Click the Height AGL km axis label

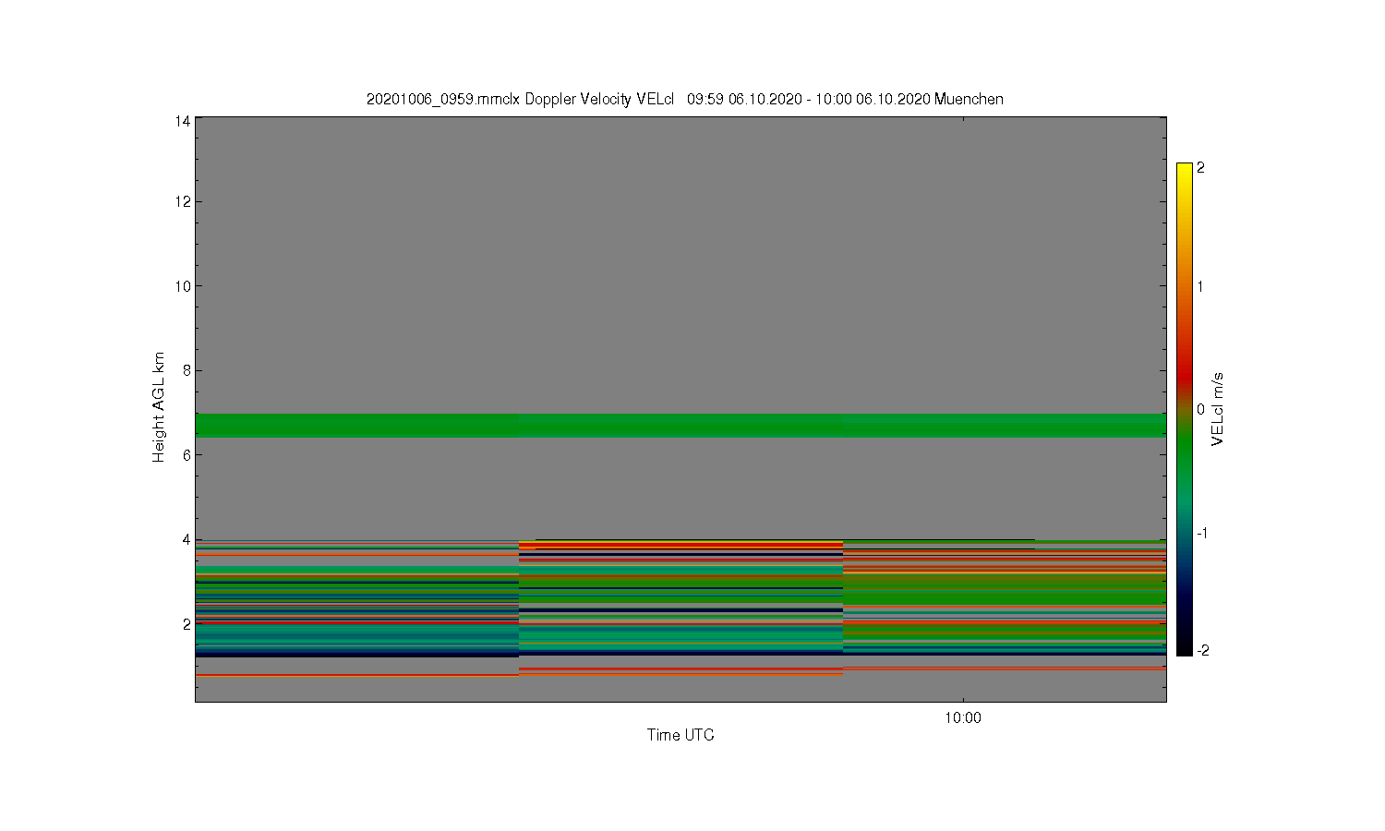[x=159, y=407]
